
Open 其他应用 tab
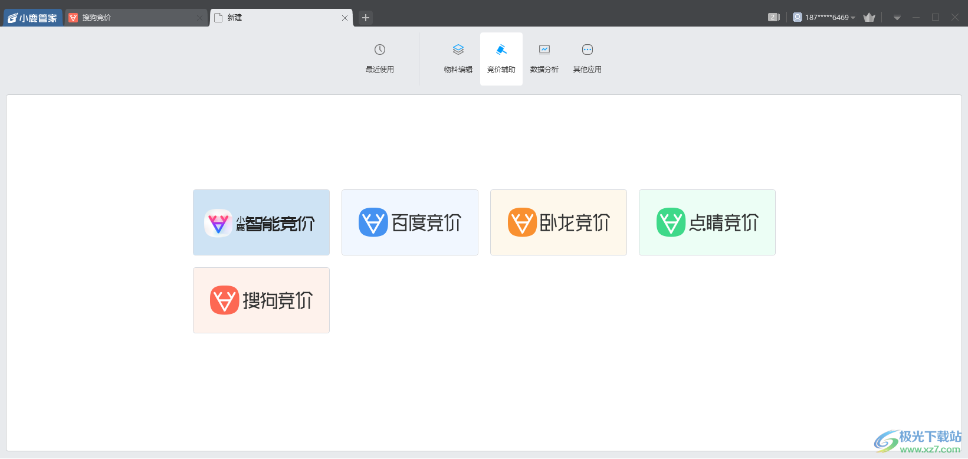tap(588, 59)
